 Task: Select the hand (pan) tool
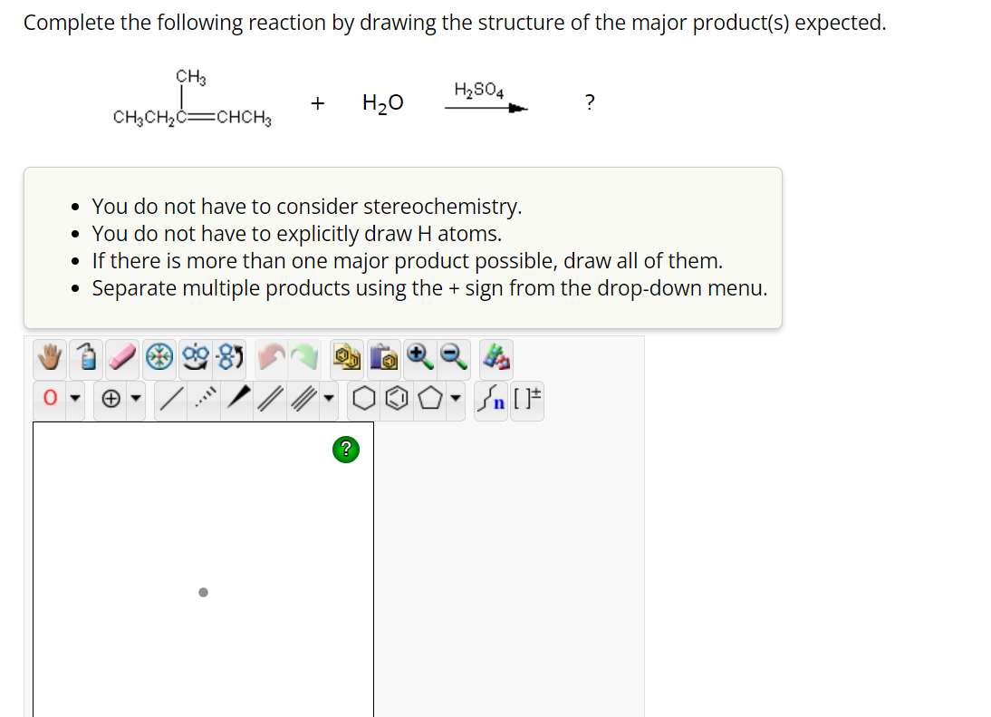(x=48, y=358)
